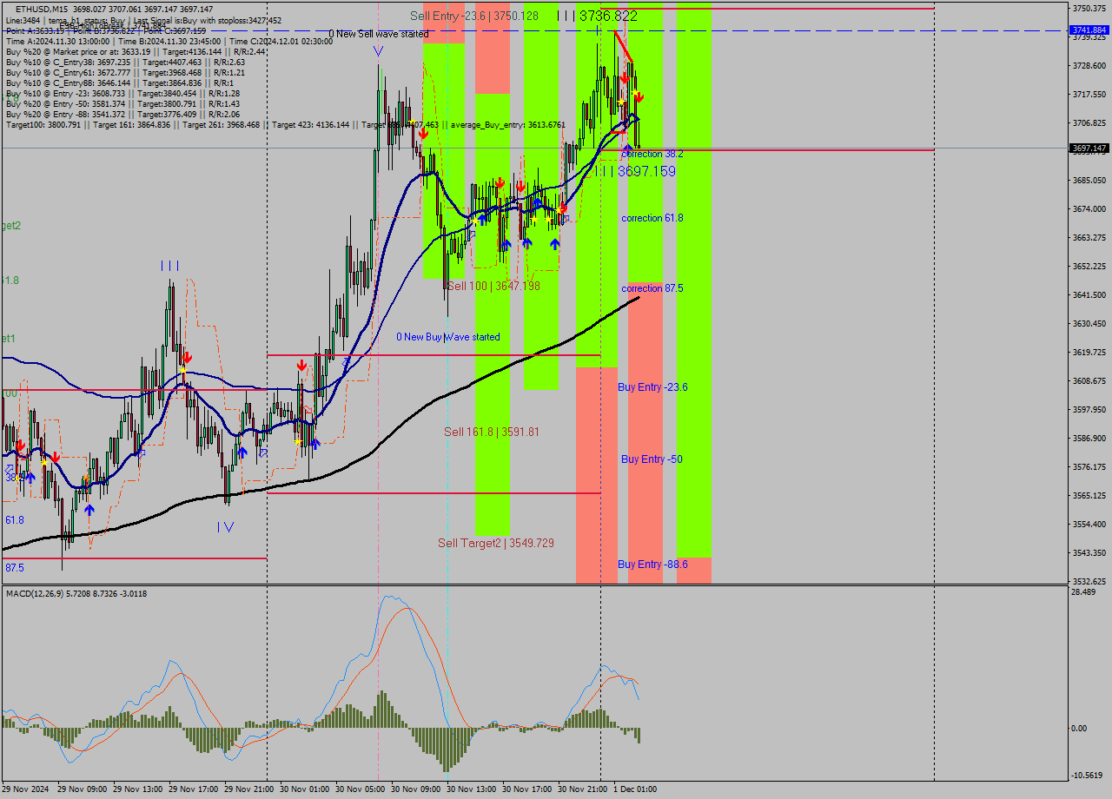Screen dimensions: 1112x799
Task: Click the 3586.900 price axis value
Action: point(1089,439)
